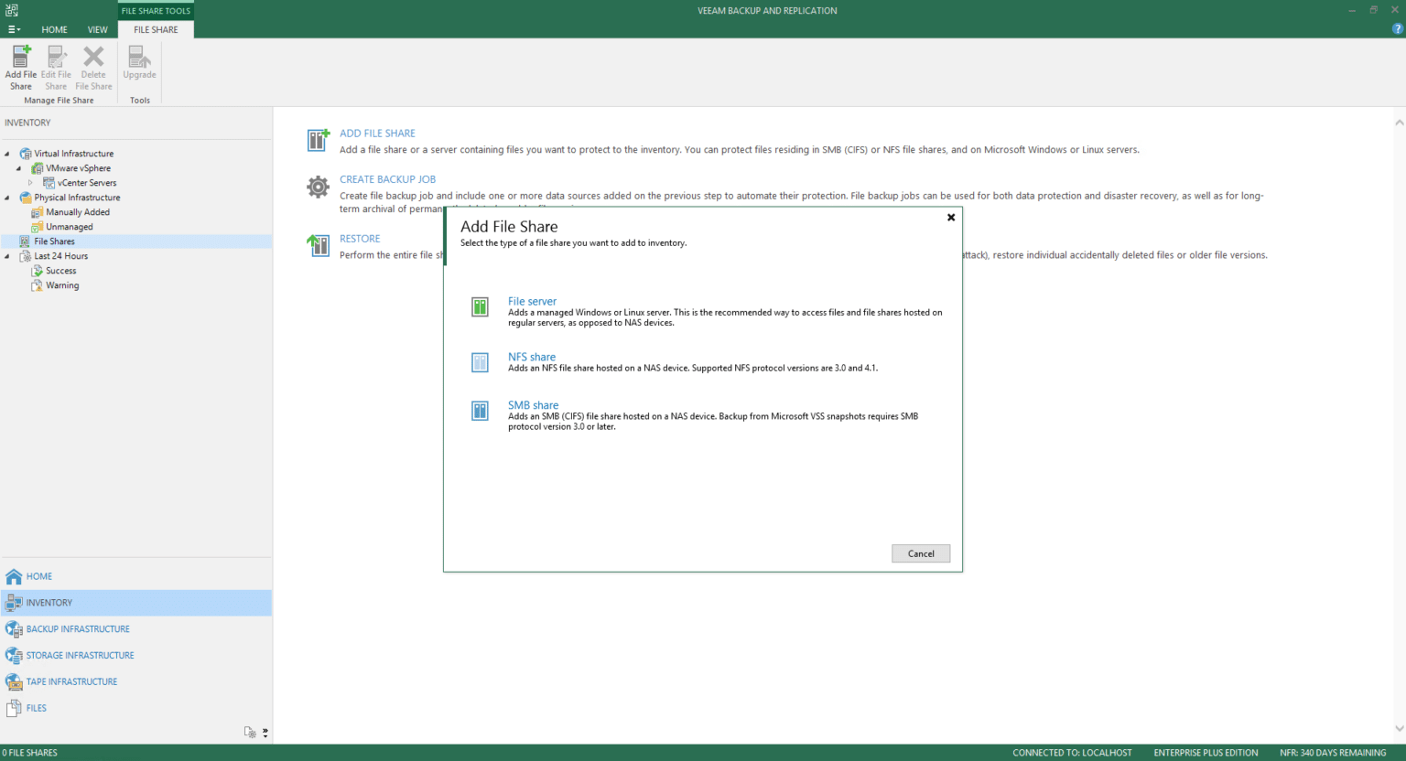Click the NFS share icon
The image size is (1406, 761).
click(480, 362)
